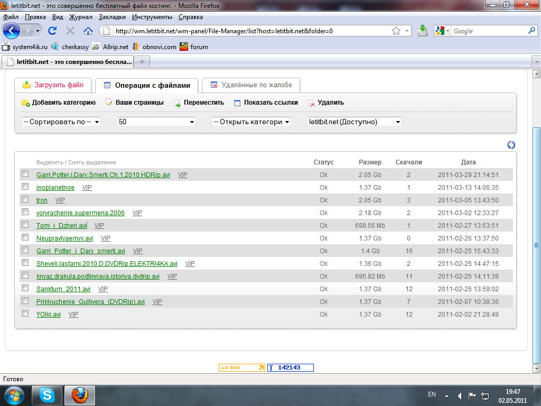Click Выделить / Снять выделение
The height and width of the screenshot is (406, 541).
pyautogui.click(x=76, y=163)
